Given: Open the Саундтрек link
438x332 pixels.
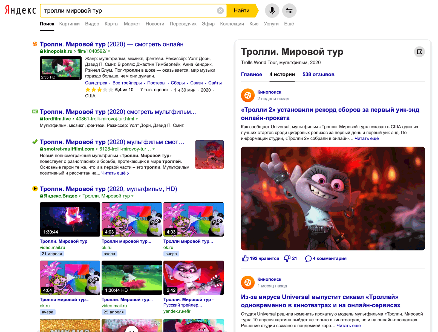Looking at the screenshot, I should point(96,83).
